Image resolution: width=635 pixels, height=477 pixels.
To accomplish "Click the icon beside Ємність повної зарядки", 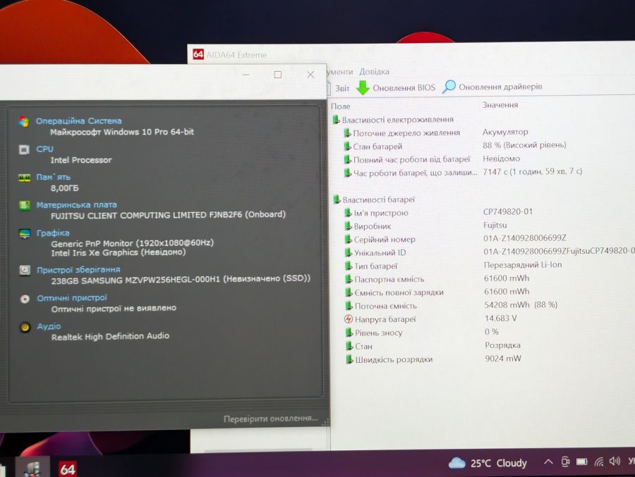I will [x=349, y=292].
